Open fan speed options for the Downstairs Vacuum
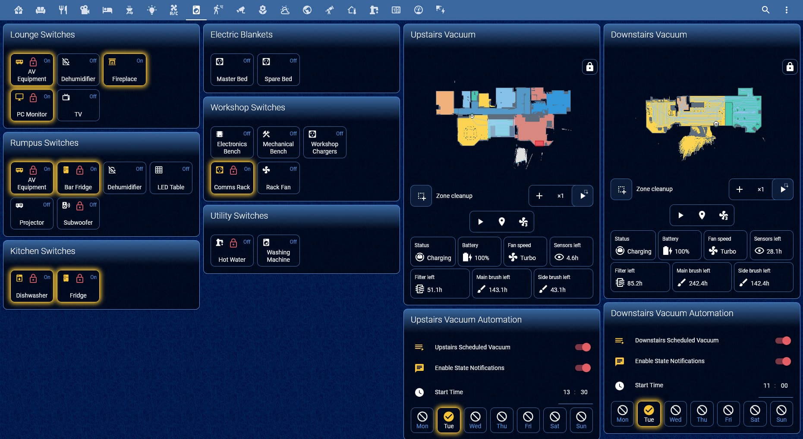Image resolution: width=803 pixels, height=439 pixels. (x=724, y=215)
